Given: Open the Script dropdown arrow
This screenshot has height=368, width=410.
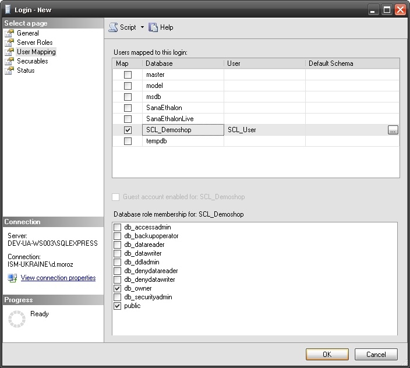Looking at the screenshot, I should 142,27.
